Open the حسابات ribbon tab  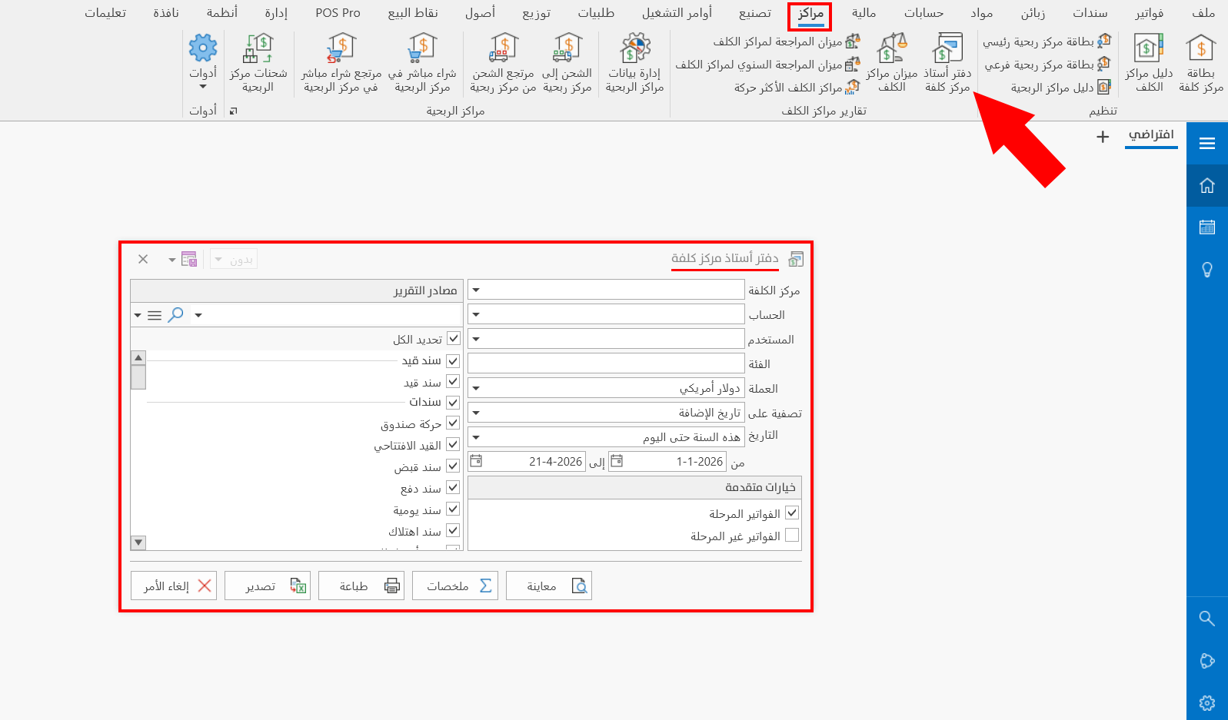[923, 13]
